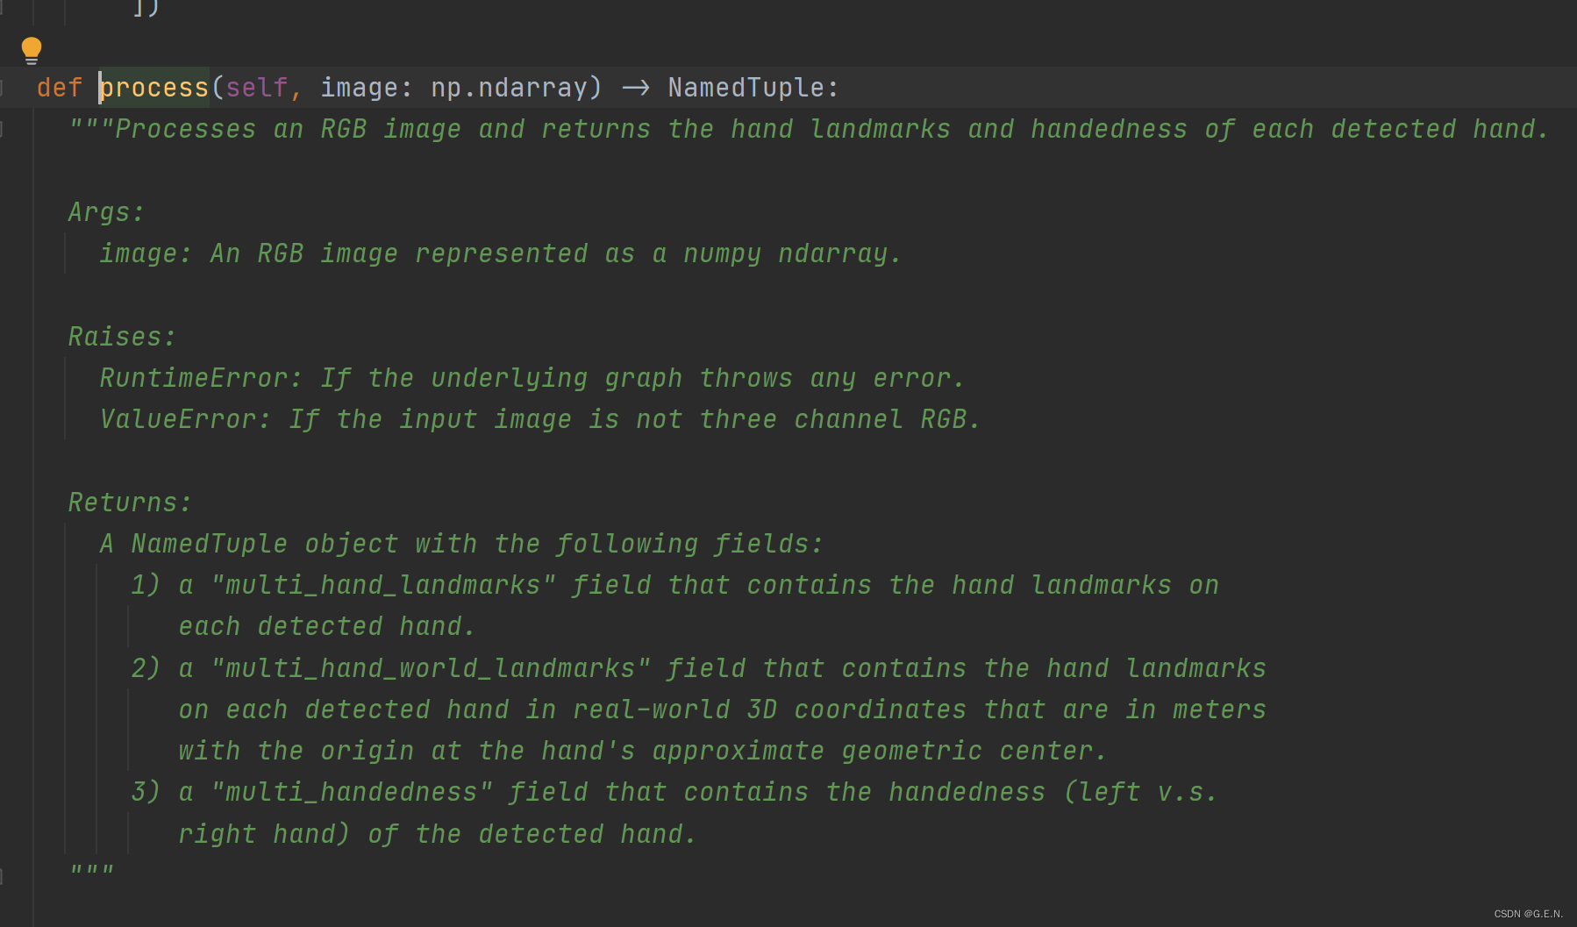This screenshot has width=1577, height=927.
Task: Click the Returns: docstring heading
Action: 130,503
